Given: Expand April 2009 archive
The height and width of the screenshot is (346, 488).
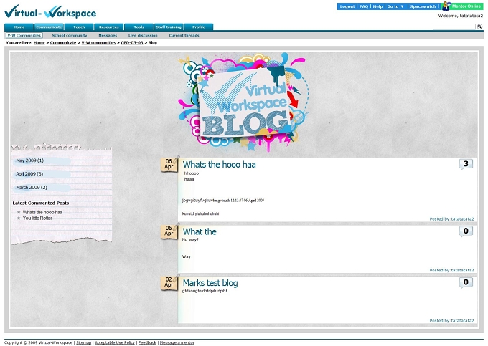Looking at the screenshot, I should click(x=29, y=174).
